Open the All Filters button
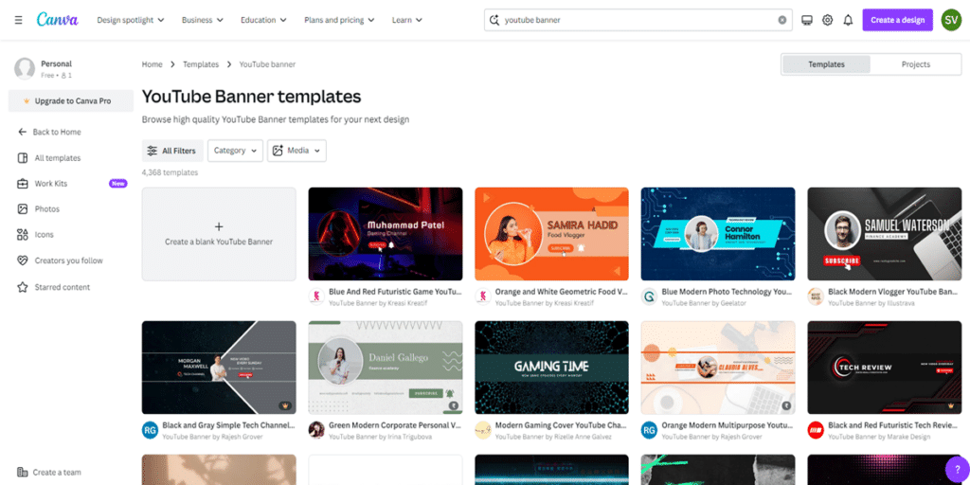The width and height of the screenshot is (970, 485). pos(172,151)
